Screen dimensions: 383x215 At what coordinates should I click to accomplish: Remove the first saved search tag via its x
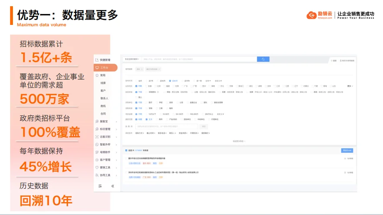click(x=142, y=69)
